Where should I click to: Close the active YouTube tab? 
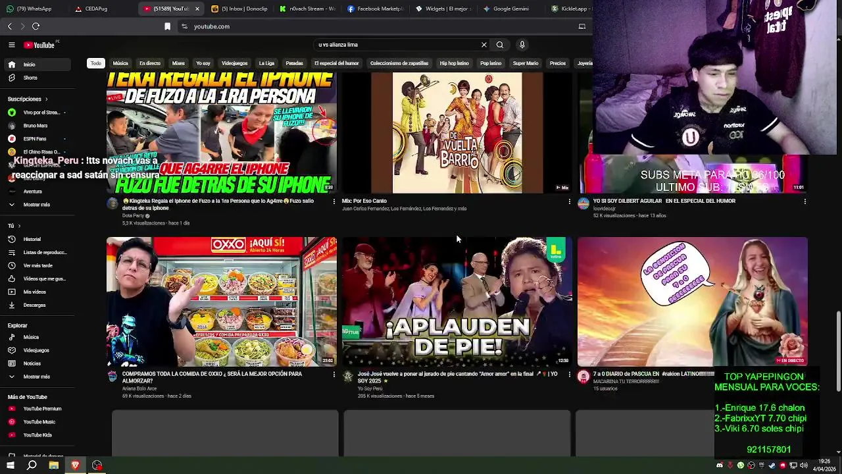coord(197,9)
